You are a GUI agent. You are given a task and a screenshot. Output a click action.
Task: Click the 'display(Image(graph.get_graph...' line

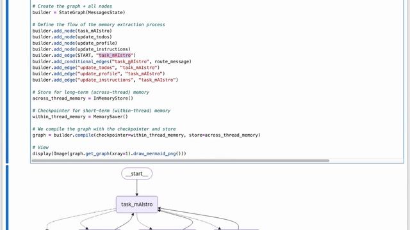(110, 153)
